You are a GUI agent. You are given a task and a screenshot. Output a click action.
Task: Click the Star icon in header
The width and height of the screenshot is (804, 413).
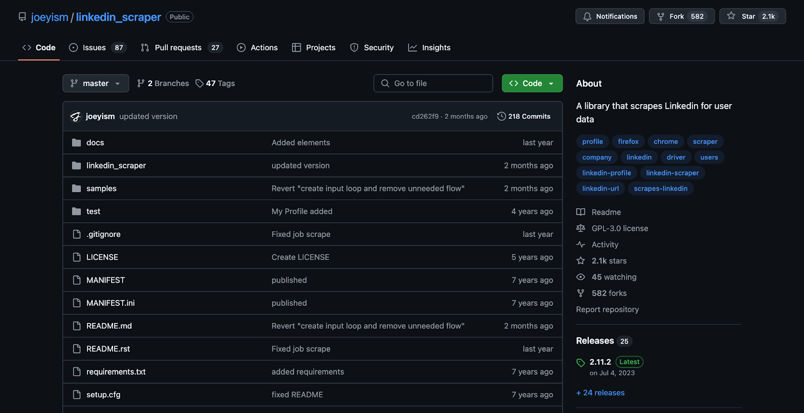pos(731,16)
